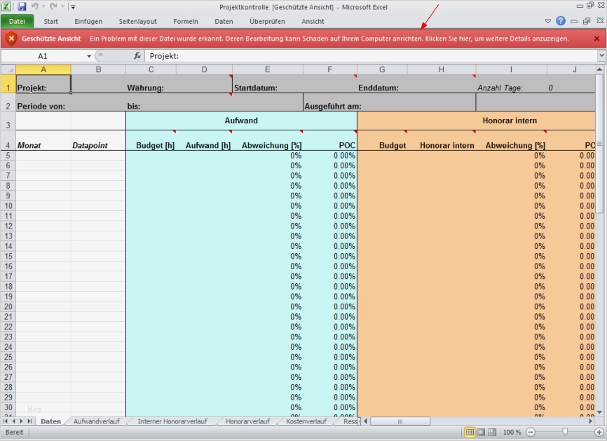607x441 pixels.
Task: Select column header A
Action: pos(43,69)
